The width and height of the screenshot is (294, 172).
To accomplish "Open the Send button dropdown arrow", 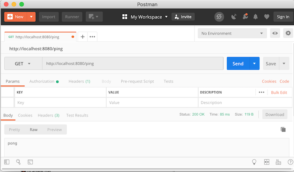I will point(254,64).
